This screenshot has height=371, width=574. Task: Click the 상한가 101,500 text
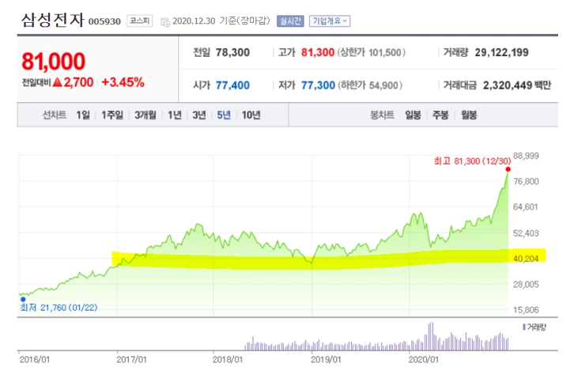[371, 52]
